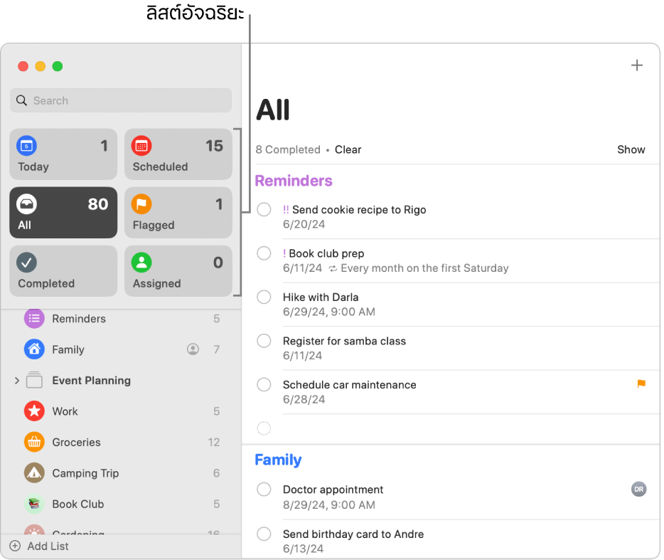Click the Book Club books icon
The image size is (664, 560).
point(34,504)
